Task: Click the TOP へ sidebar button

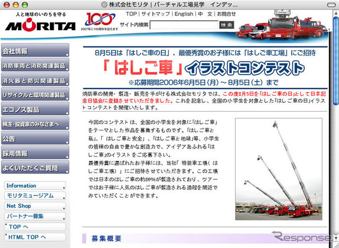Action: (35, 227)
